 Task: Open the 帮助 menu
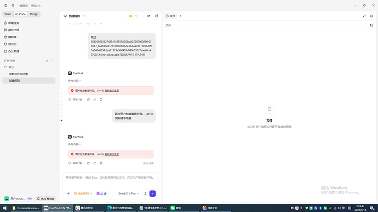(36, 5)
